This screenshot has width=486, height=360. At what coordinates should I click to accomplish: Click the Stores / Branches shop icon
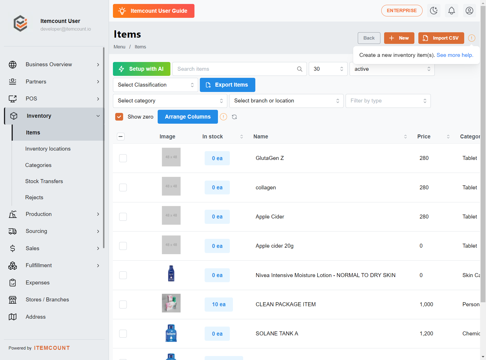(12, 300)
